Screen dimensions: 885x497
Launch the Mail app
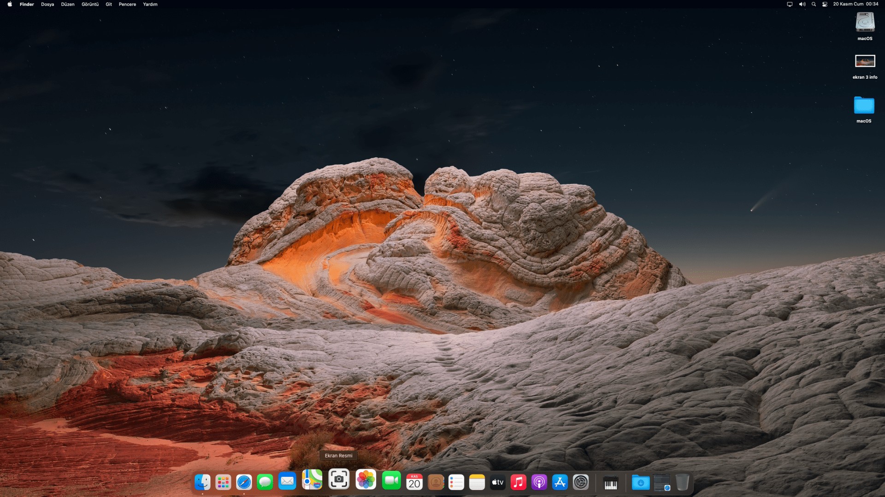[287, 482]
